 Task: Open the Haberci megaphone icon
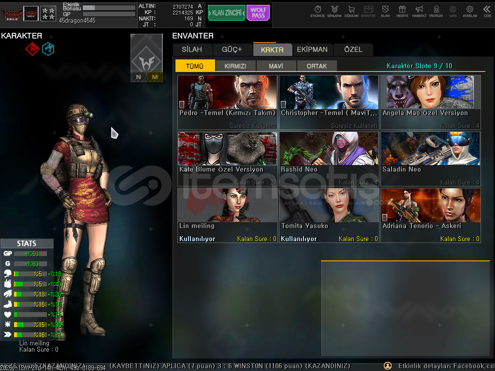[419, 12]
